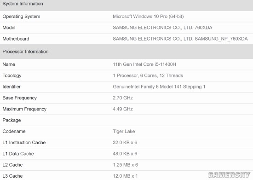
Task: Click the 48.0 KB x 6 value
Action: (x=125, y=154)
